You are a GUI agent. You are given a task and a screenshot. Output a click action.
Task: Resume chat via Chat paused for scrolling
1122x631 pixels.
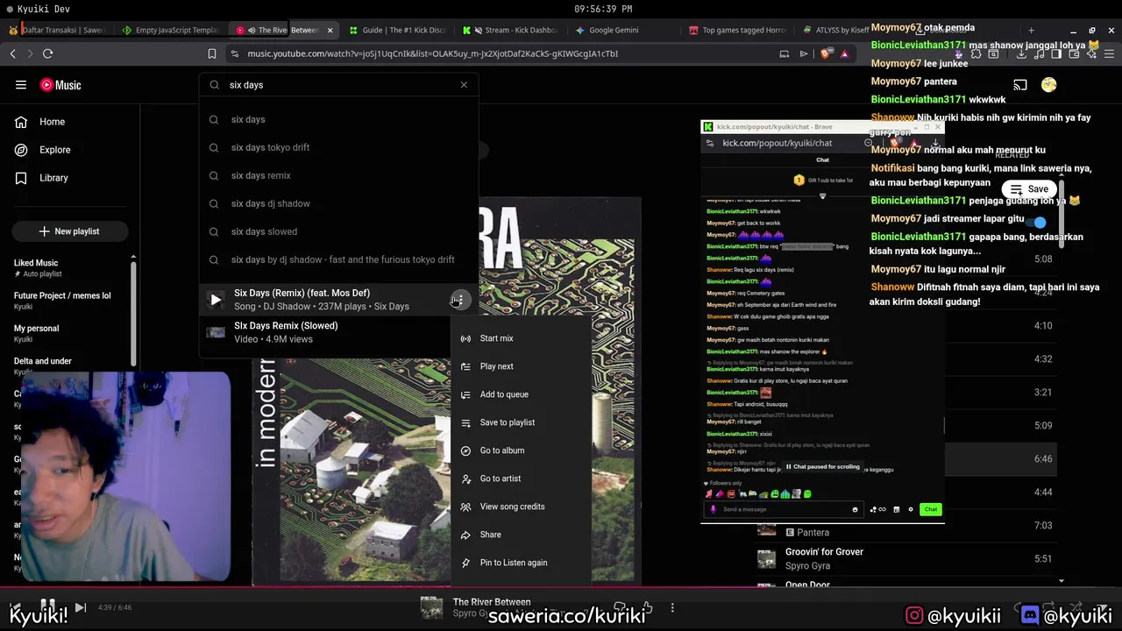click(822, 467)
